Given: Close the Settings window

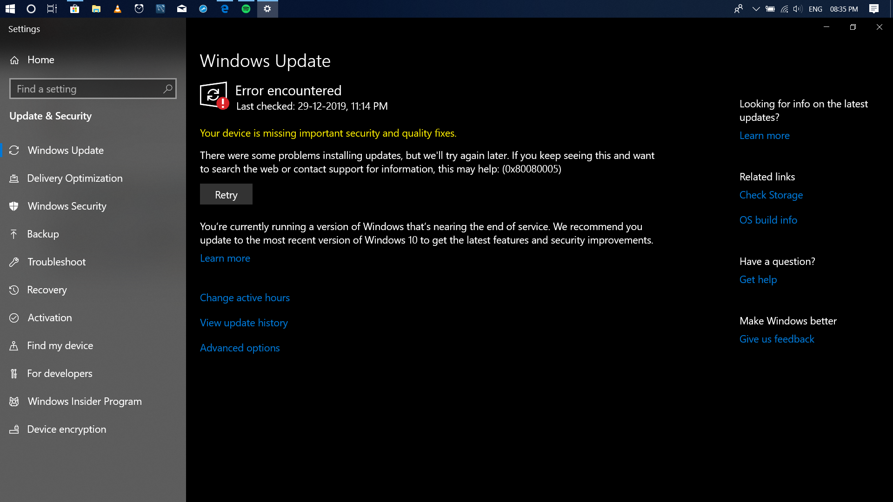Looking at the screenshot, I should [x=879, y=27].
